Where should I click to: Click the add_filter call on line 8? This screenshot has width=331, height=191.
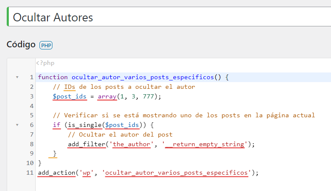coord(86,144)
